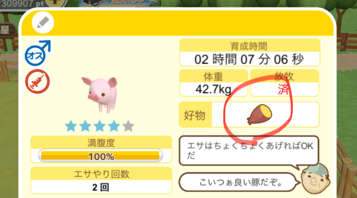Click the points total display at top

tap(22, 4)
